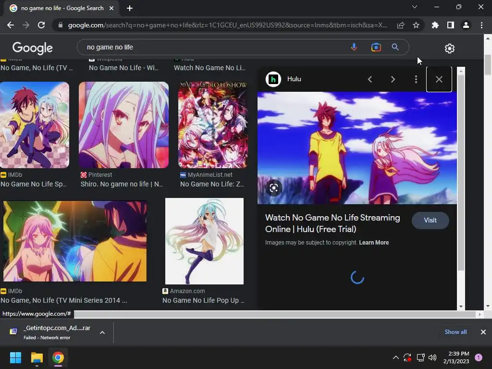
Task: Open the Amazon.com Pop Up figure thumbnail
Action: coord(204,241)
